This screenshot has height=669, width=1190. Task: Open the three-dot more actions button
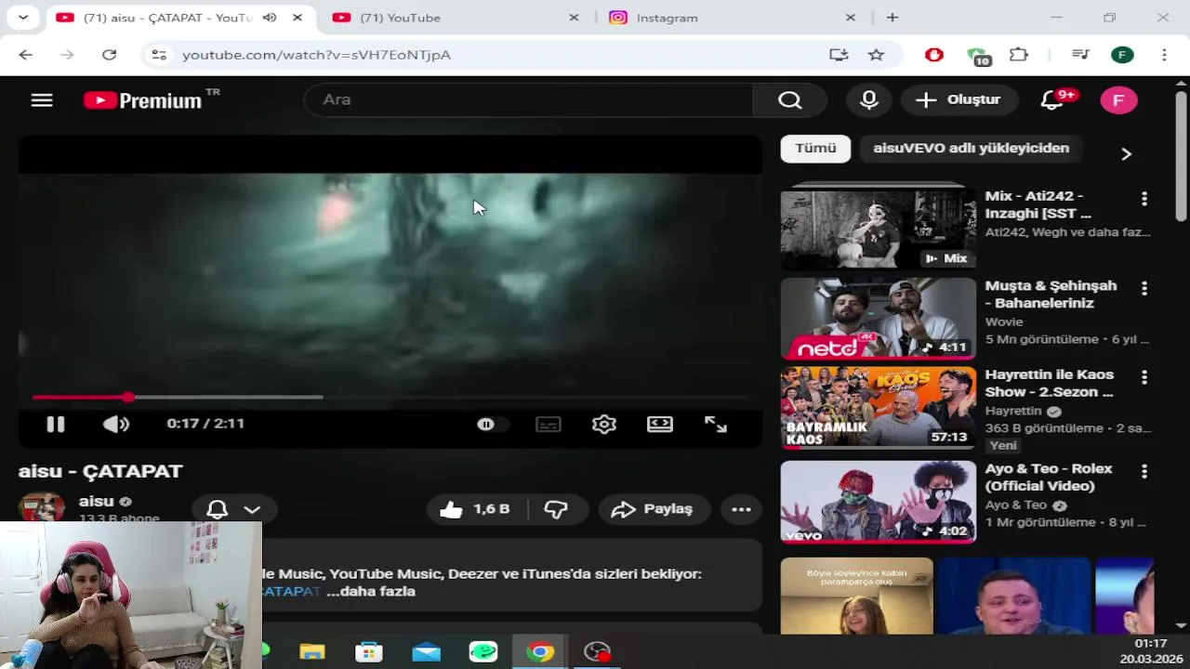pyautogui.click(x=741, y=509)
